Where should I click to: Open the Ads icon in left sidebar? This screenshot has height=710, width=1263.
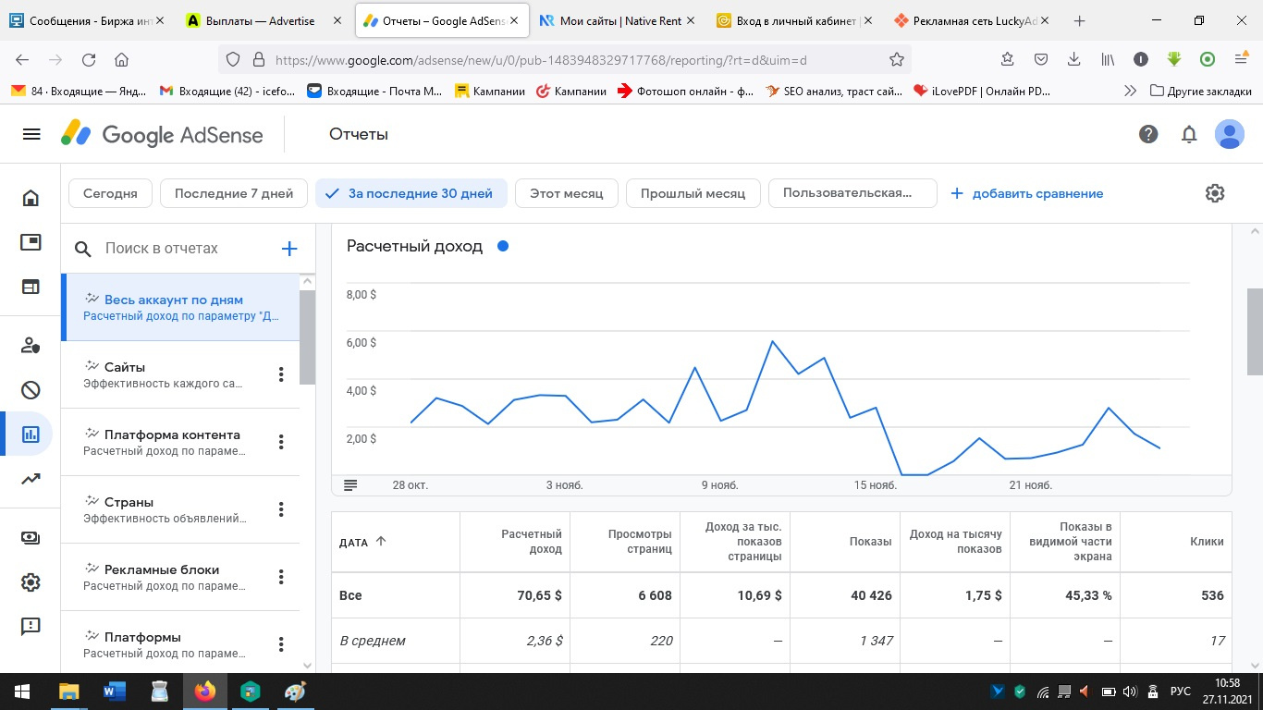[31, 242]
